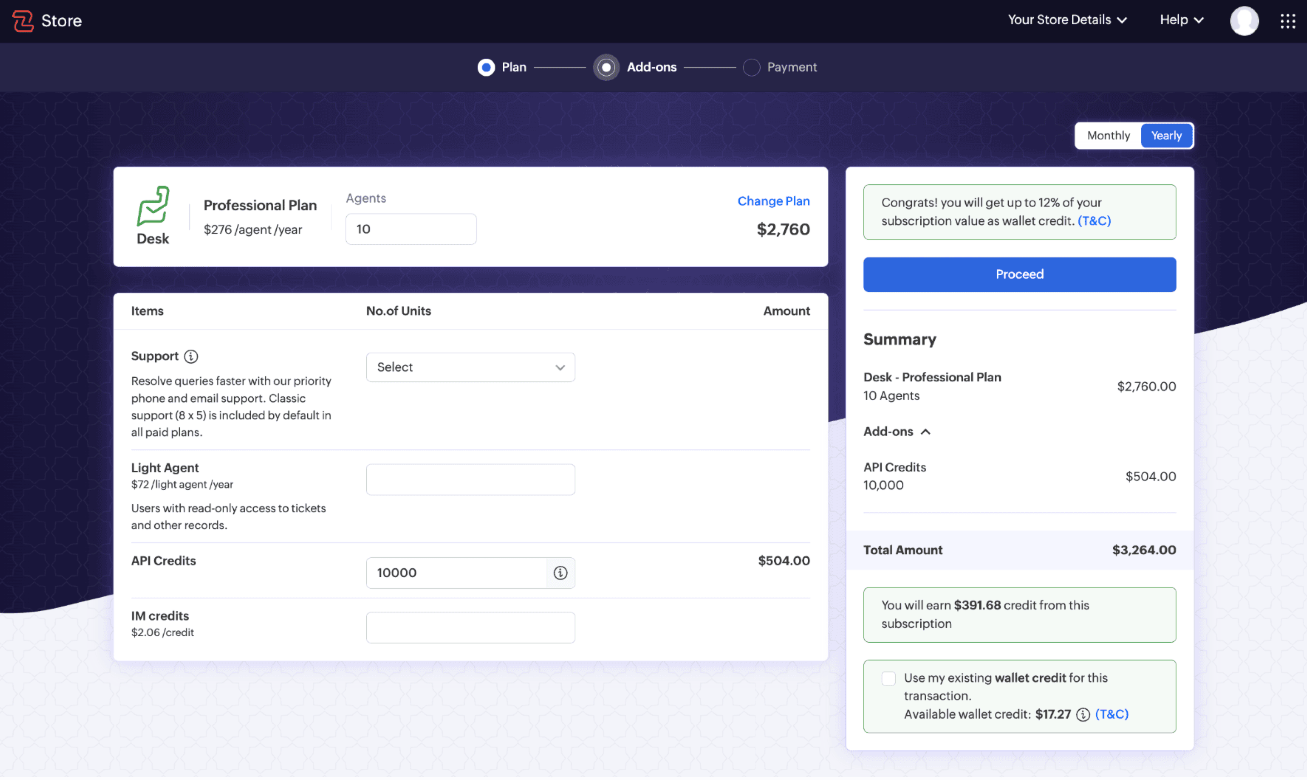Click the wallet credit info icon
Screen dimensions: 1307x780
pos(1082,714)
